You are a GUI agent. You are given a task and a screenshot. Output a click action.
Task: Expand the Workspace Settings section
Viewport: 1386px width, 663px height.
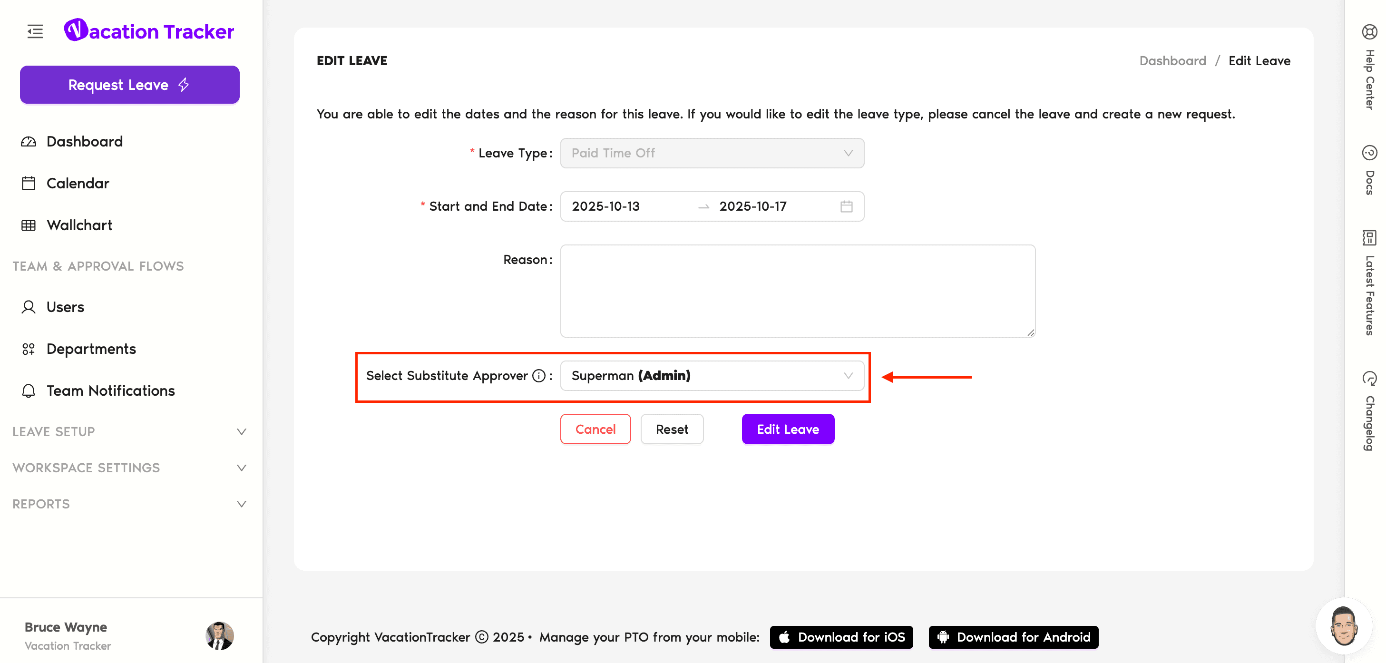[129, 468]
